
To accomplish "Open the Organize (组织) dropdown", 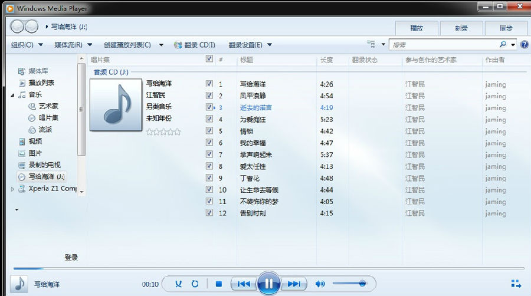I will 27,45.
